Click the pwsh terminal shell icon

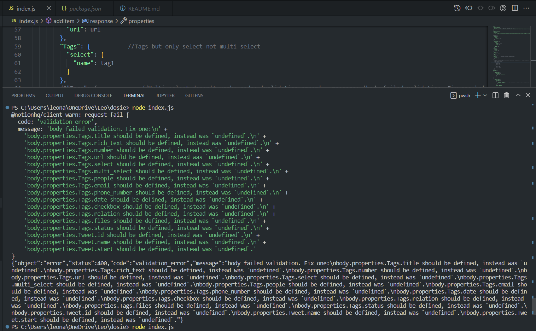(453, 95)
